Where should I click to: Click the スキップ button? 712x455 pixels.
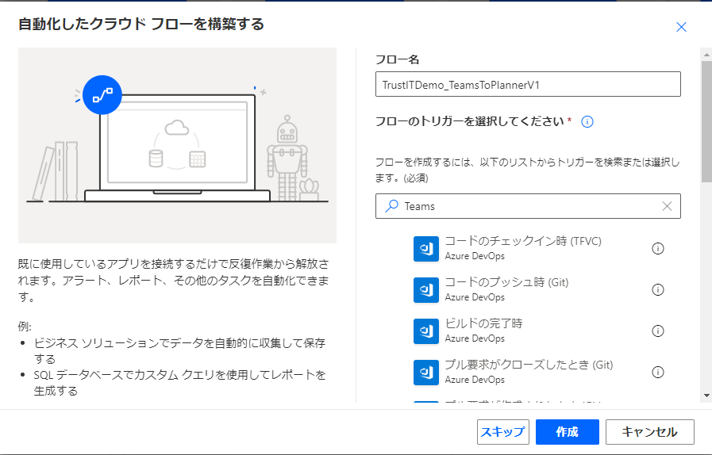[502, 432]
